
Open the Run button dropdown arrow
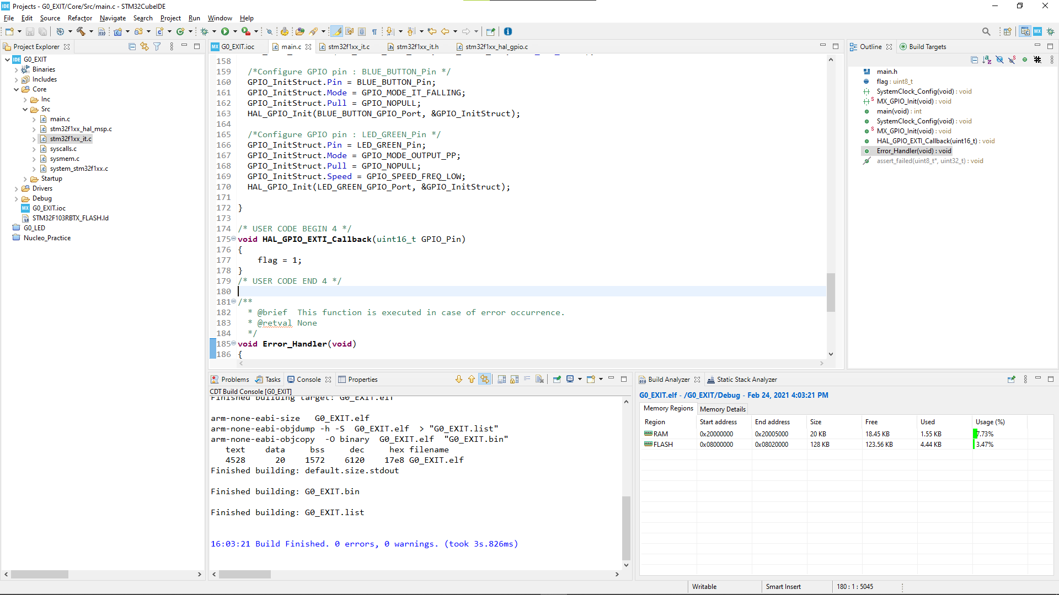[235, 31]
